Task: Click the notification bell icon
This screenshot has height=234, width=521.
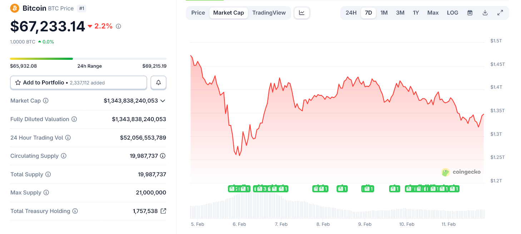Action: point(158,82)
